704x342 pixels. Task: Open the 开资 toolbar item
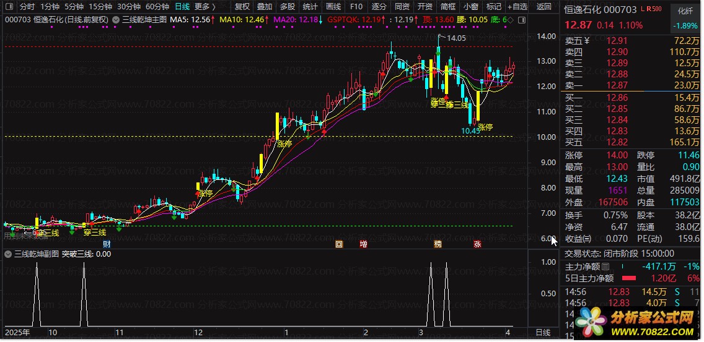425,7
